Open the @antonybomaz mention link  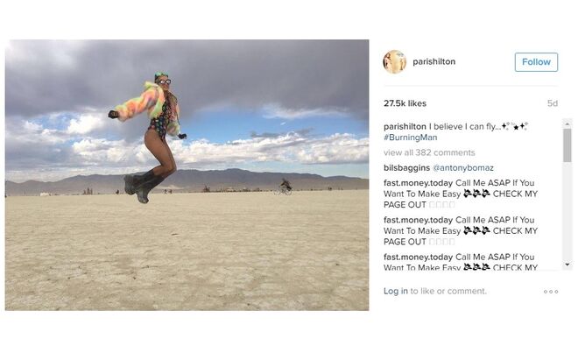pos(463,168)
